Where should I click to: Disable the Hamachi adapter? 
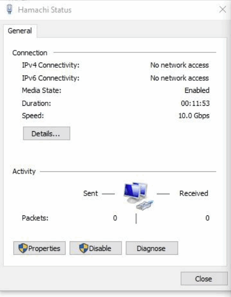click(x=96, y=248)
